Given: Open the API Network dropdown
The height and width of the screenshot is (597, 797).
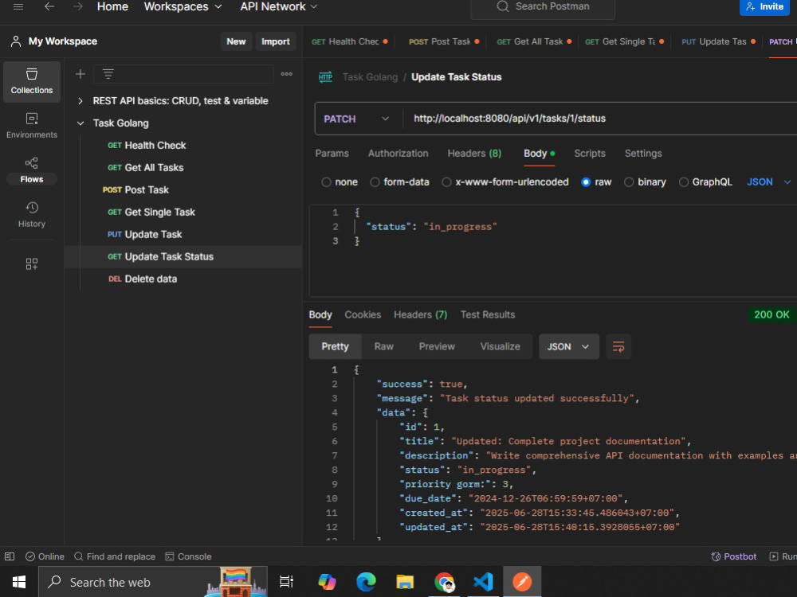Looking at the screenshot, I should tap(278, 6).
